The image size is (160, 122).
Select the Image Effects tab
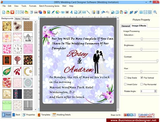pos(139,26)
